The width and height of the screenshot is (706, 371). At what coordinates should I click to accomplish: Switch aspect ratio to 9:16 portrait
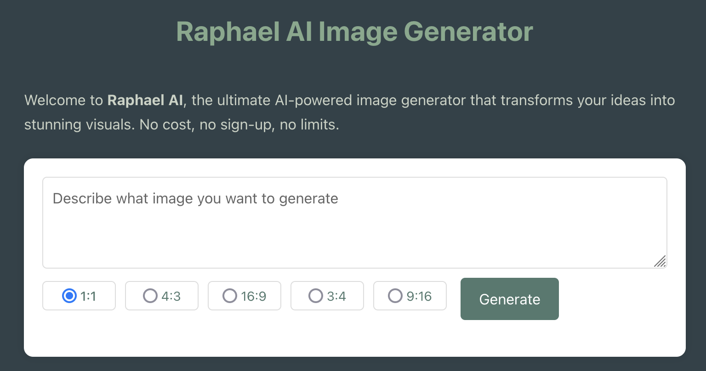pyautogui.click(x=395, y=296)
